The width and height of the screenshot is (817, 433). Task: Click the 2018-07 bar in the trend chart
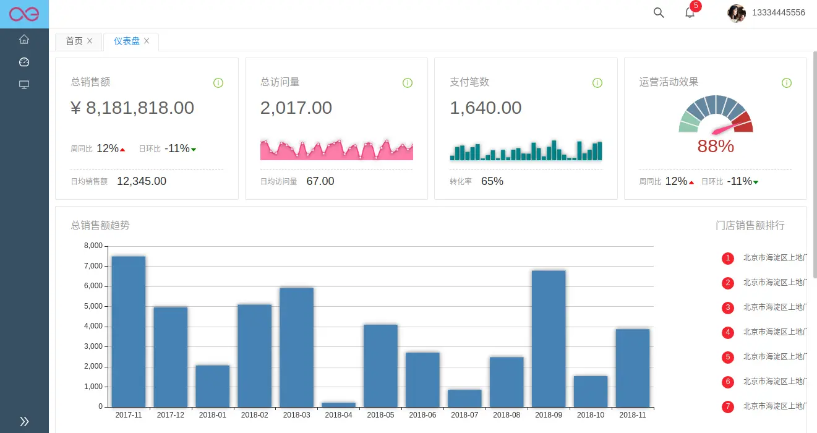pyautogui.click(x=465, y=398)
